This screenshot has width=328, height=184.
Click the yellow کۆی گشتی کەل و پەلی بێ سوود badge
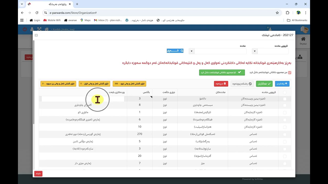pos(58,84)
